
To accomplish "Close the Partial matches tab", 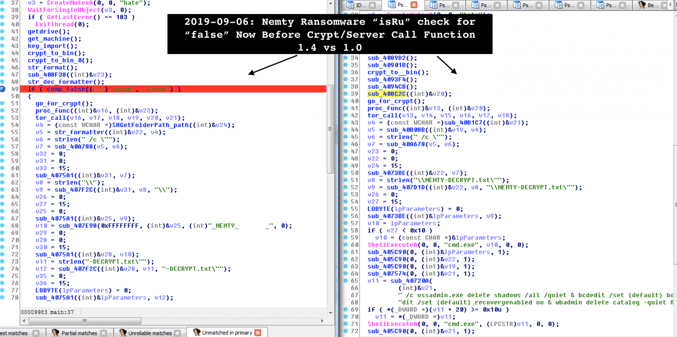I will coord(104,333).
